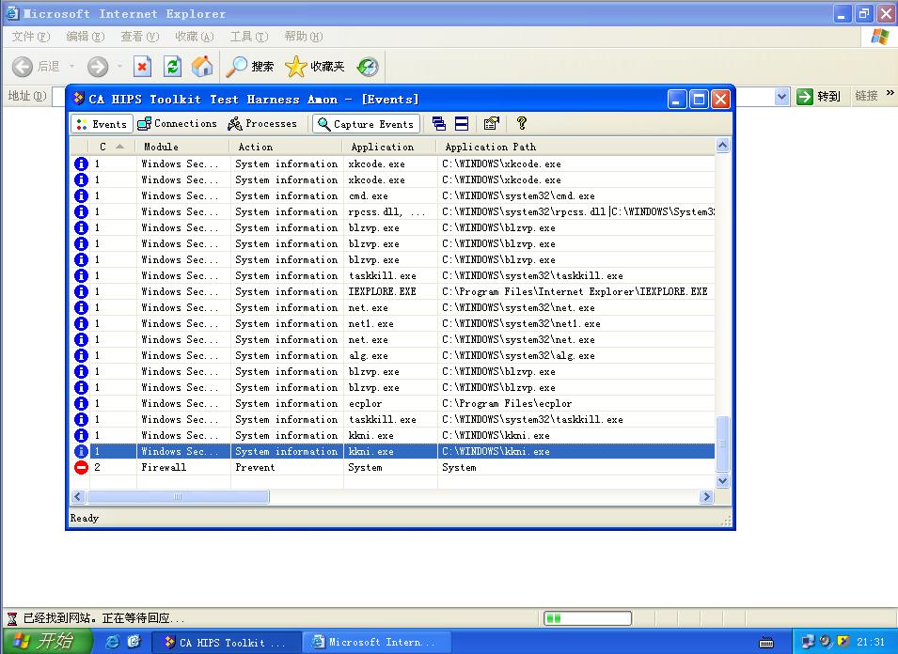Click the 开始 Start button
The height and width of the screenshot is (654, 898).
(45, 641)
